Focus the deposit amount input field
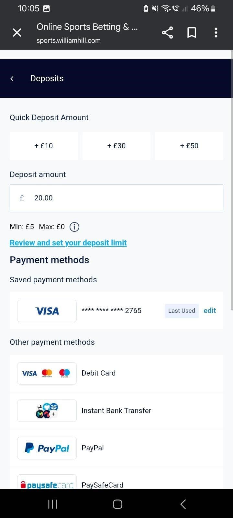The width and height of the screenshot is (233, 518). coord(116,198)
